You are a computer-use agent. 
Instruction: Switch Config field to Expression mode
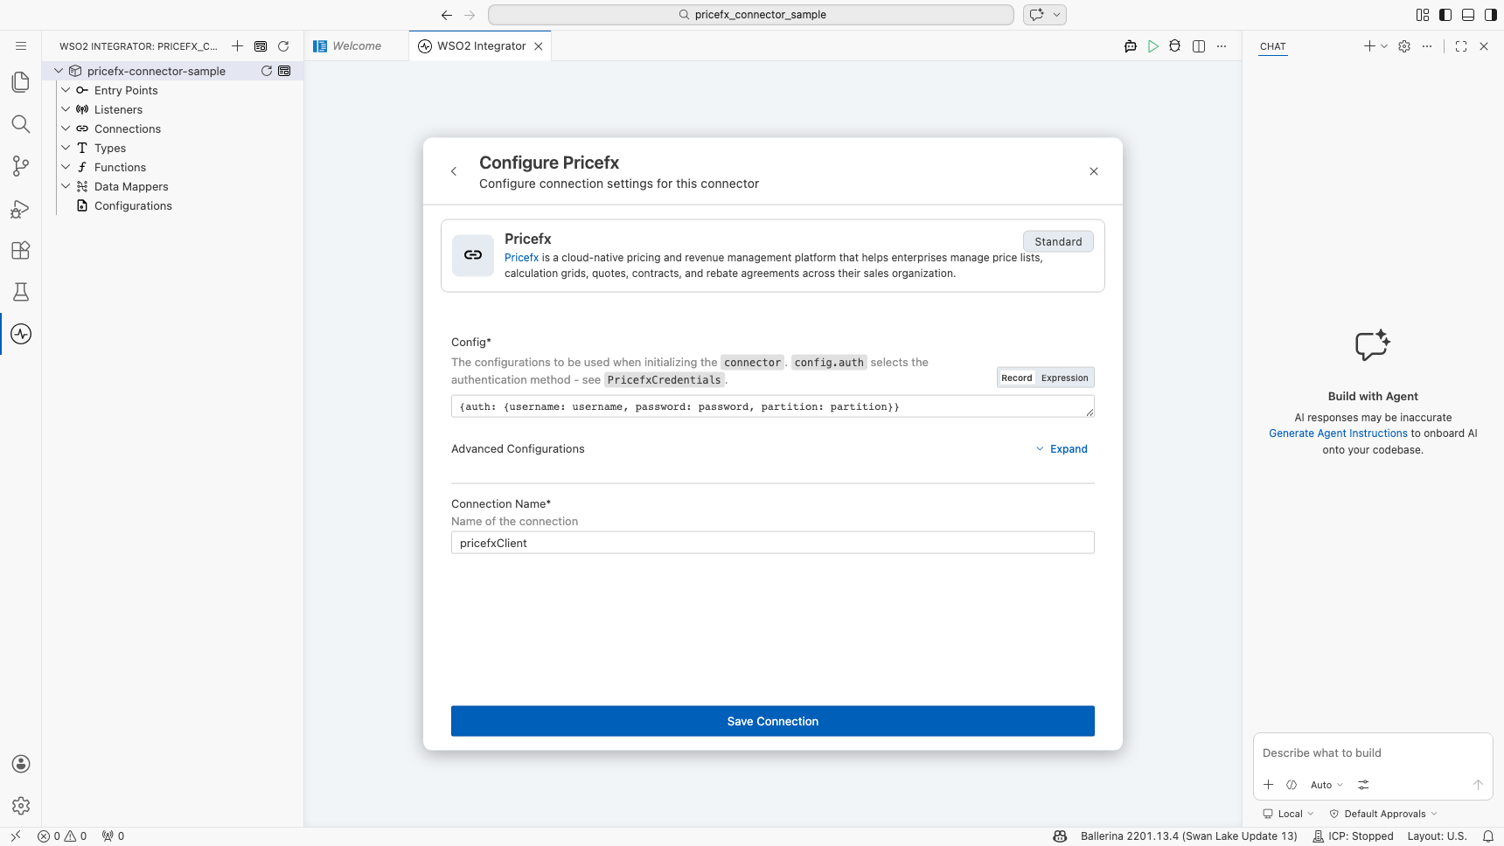(x=1065, y=378)
